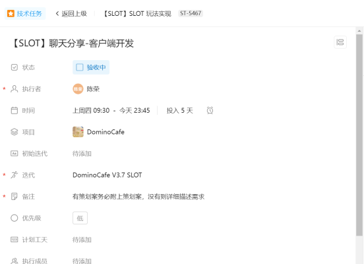The height and width of the screenshot is (264, 364).
Task: Change iteration DominoCafe V3.7 SLOT
Action: tap(107, 175)
